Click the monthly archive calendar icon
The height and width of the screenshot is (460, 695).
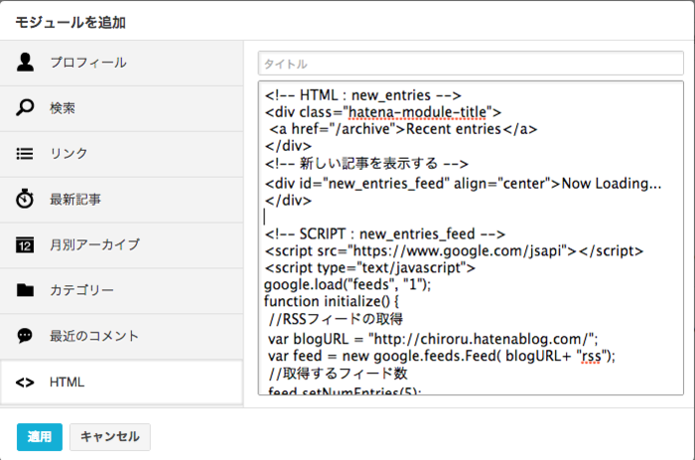tap(26, 244)
